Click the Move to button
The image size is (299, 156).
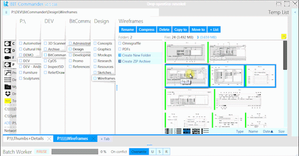click(198, 29)
